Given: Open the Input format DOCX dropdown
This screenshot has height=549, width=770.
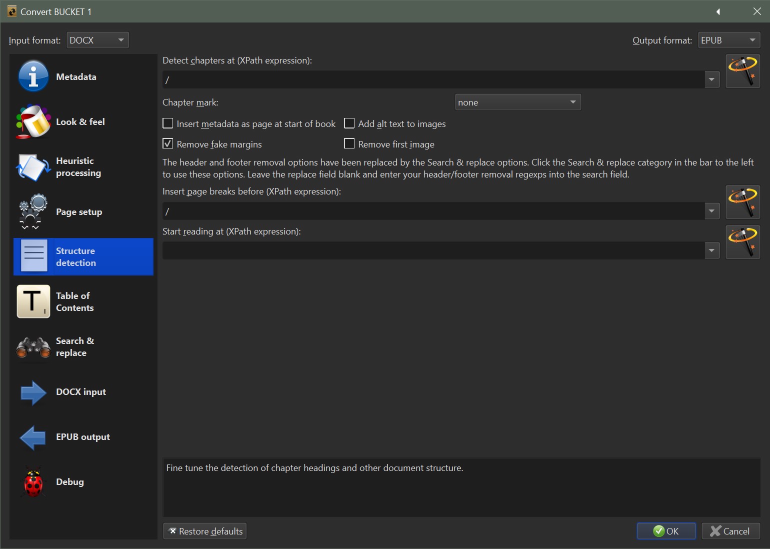Looking at the screenshot, I should tap(97, 40).
